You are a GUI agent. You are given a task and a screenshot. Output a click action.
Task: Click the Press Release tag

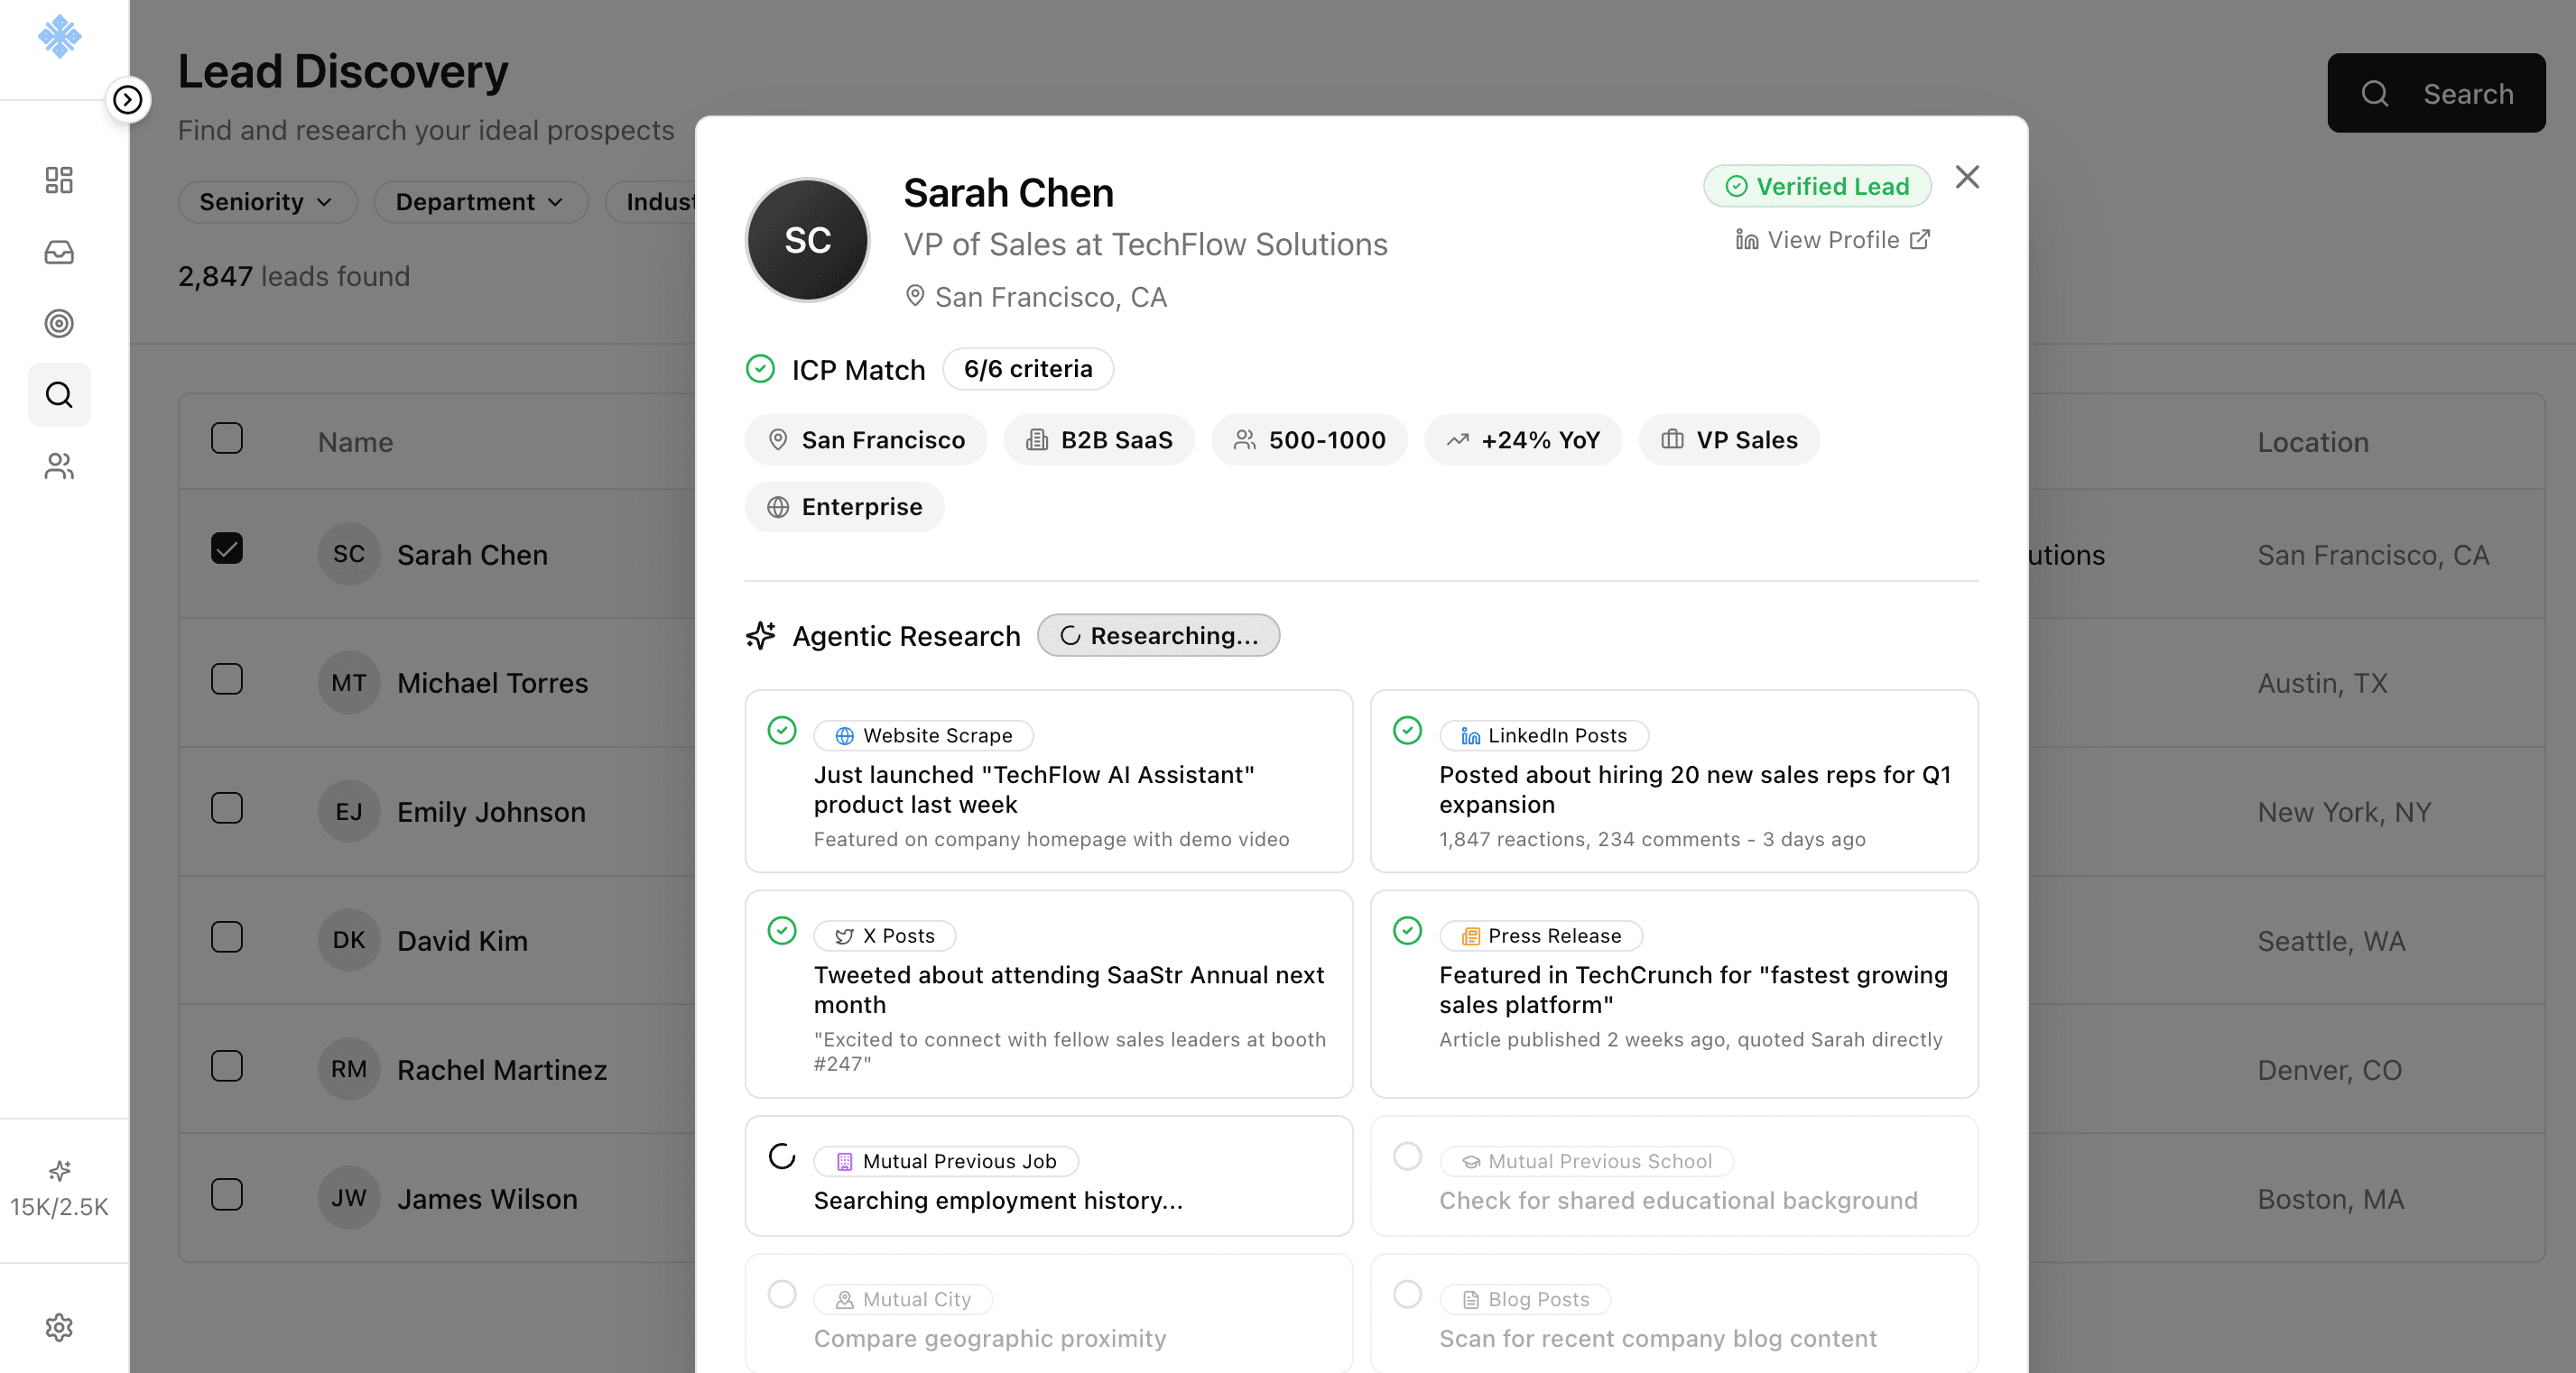(1540, 935)
